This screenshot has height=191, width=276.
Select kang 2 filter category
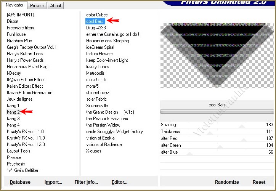[13, 112]
